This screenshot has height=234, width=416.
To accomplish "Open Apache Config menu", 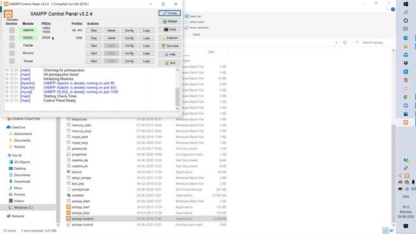I will point(129,31).
